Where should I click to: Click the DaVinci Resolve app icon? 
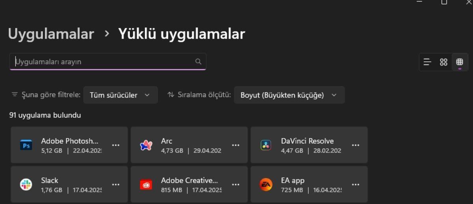click(x=266, y=145)
